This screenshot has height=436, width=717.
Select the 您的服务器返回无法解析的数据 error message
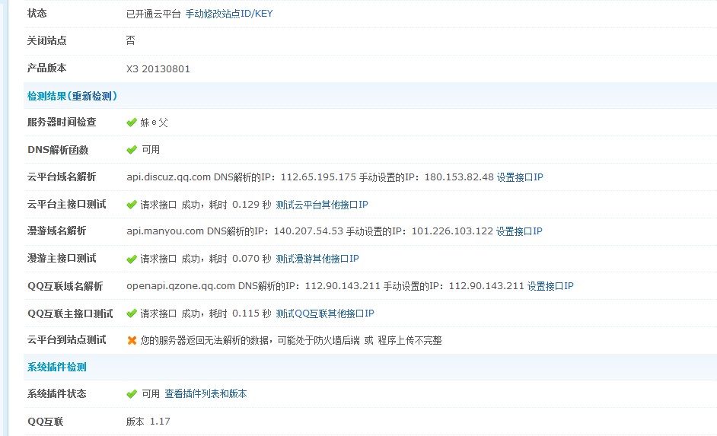(x=292, y=340)
